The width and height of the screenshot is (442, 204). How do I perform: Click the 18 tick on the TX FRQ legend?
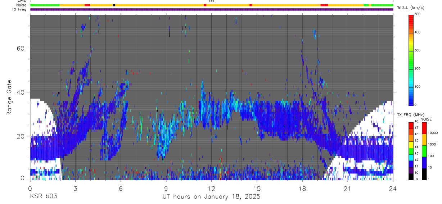416,122
